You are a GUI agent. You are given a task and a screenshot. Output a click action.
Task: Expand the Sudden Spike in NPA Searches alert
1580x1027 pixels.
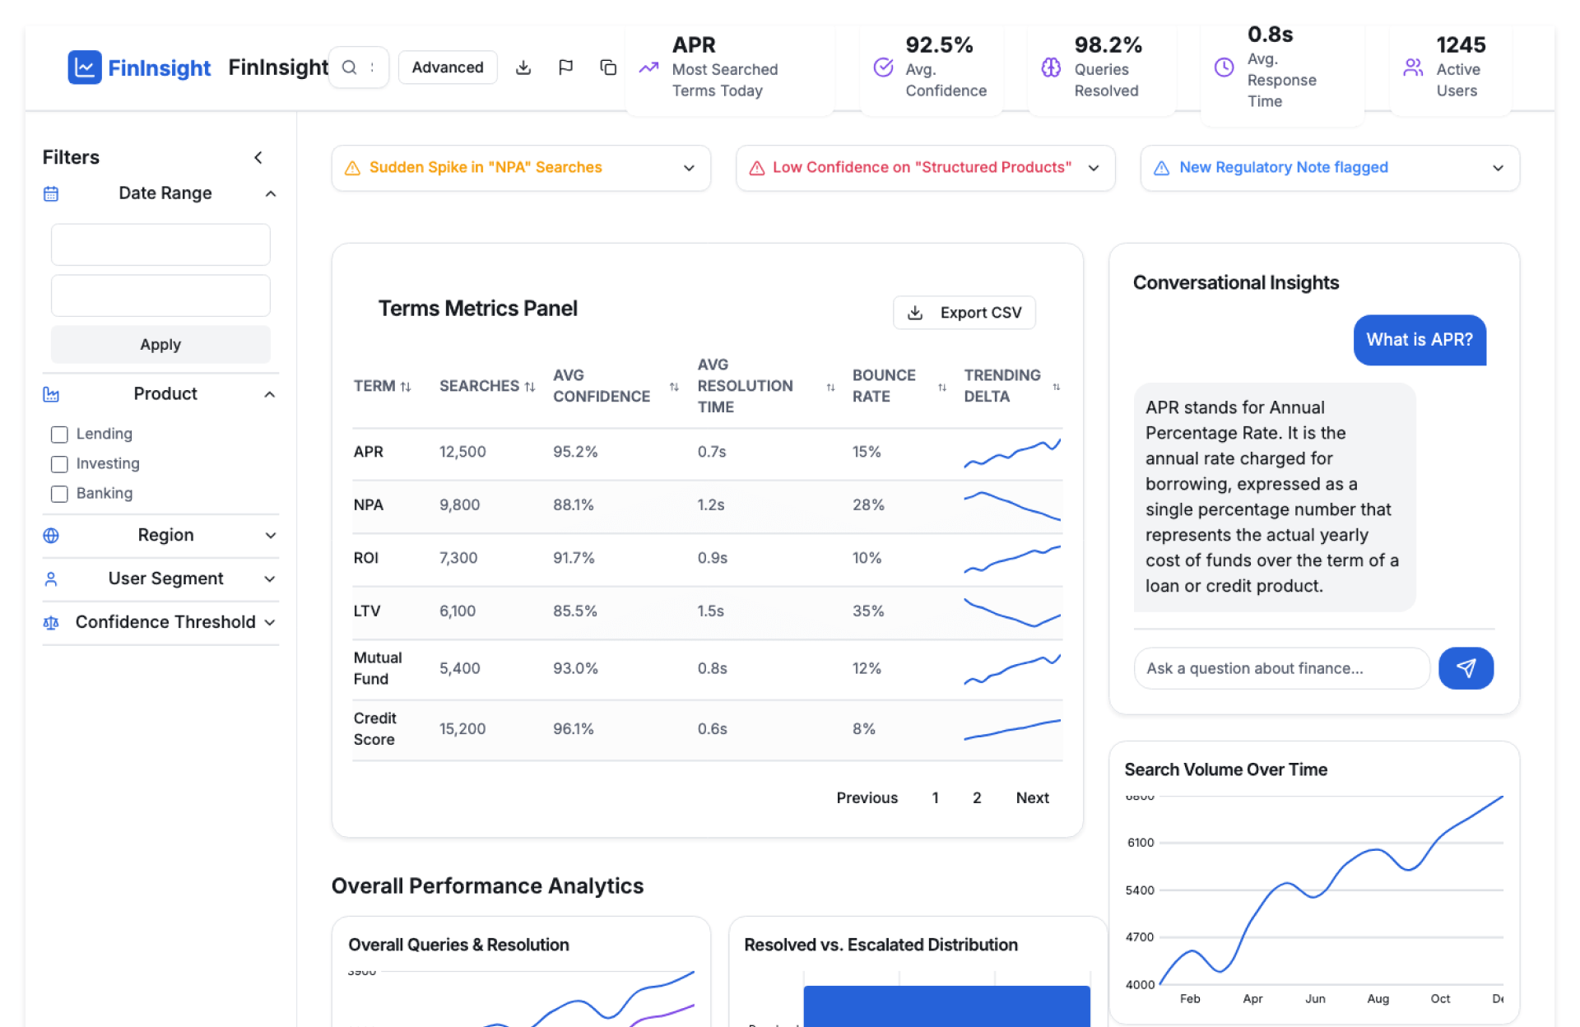pyautogui.click(x=688, y=168)
